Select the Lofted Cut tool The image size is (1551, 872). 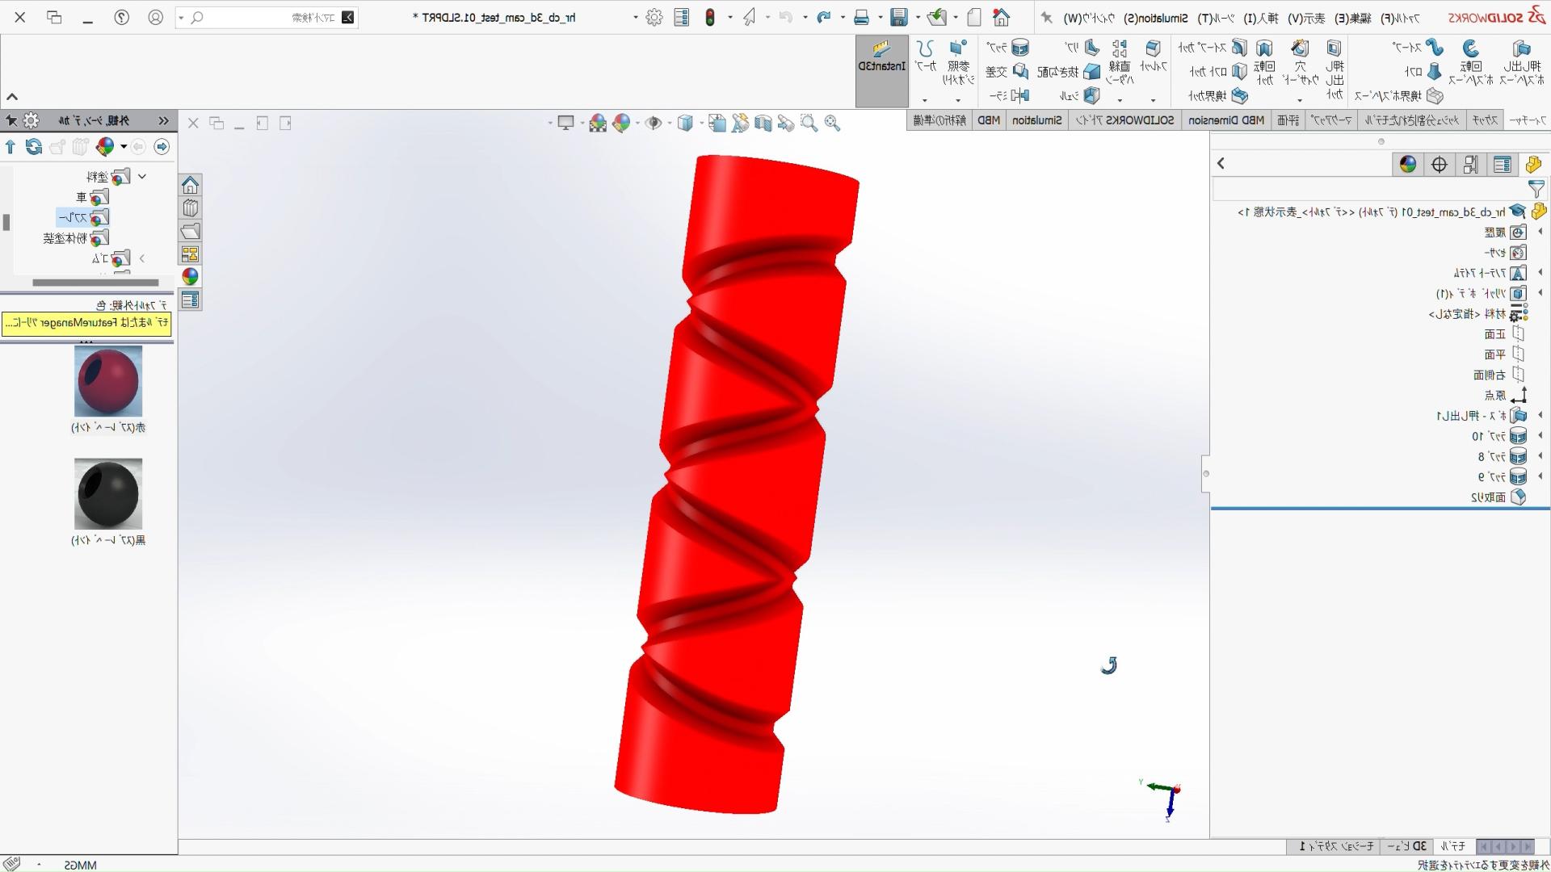1219,72
